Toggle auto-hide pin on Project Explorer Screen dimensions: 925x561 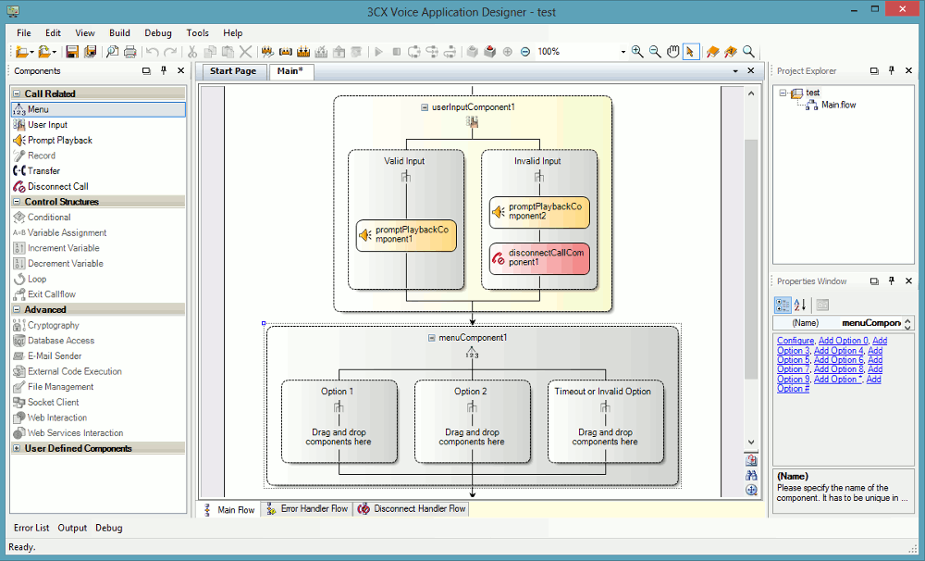(892, 71)
